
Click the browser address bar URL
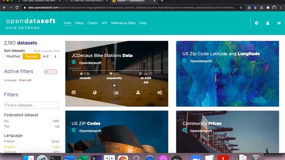tap(132, 8)
